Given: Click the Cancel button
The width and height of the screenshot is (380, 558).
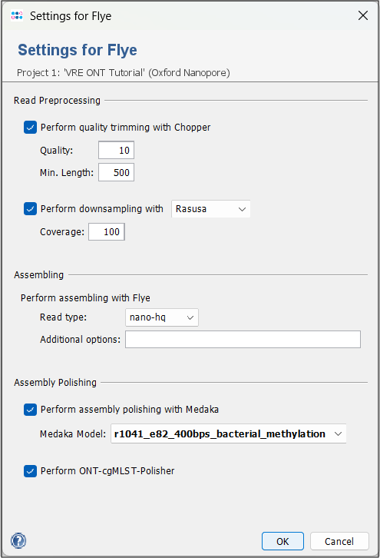Looking at the screenshot, I should 339,541.
